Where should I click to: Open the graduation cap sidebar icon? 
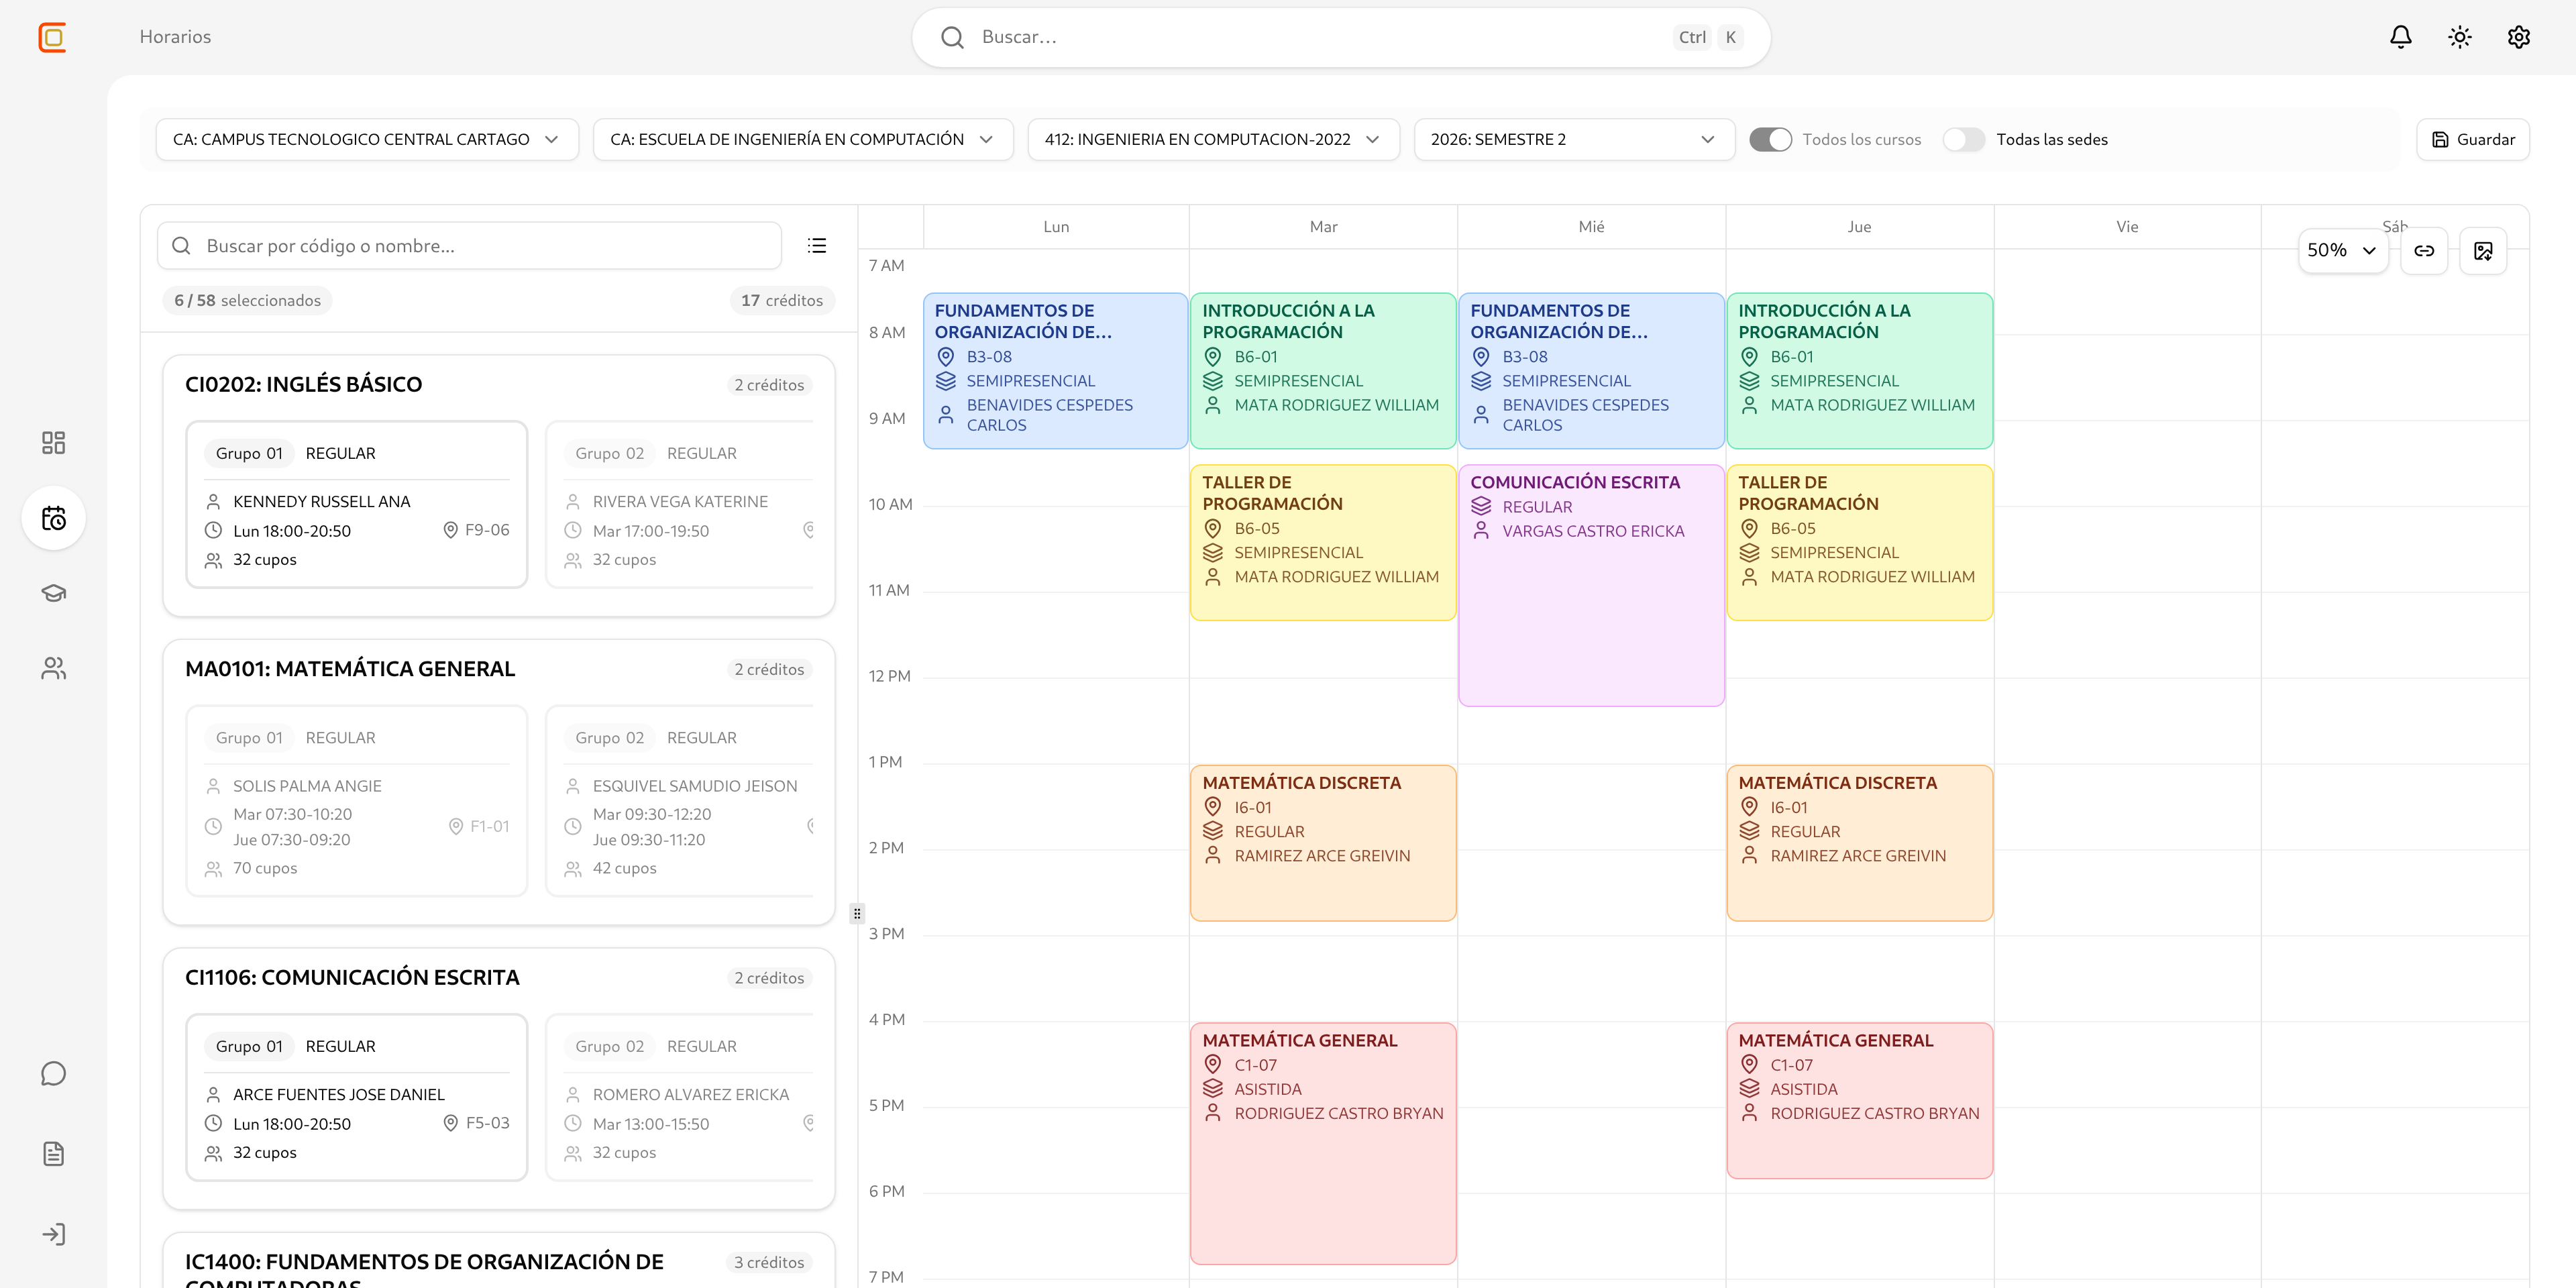pos(54,593)
